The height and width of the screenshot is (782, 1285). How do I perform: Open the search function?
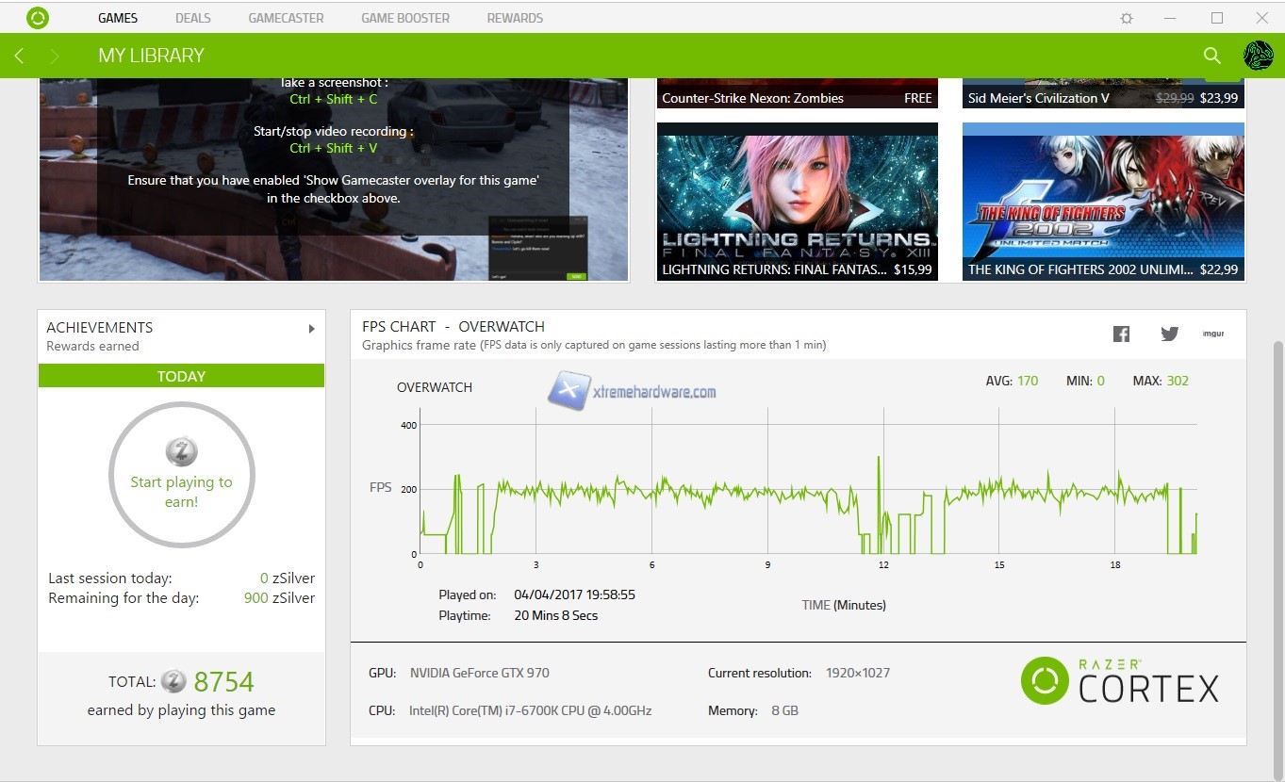tap(1212, 56)
